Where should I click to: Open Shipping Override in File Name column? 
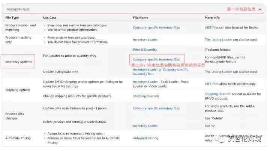click(x=146, y=96)
